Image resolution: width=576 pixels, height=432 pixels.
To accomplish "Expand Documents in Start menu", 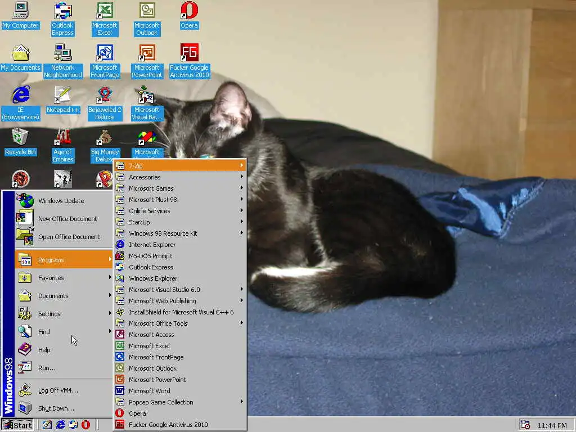I will [64, 296].
